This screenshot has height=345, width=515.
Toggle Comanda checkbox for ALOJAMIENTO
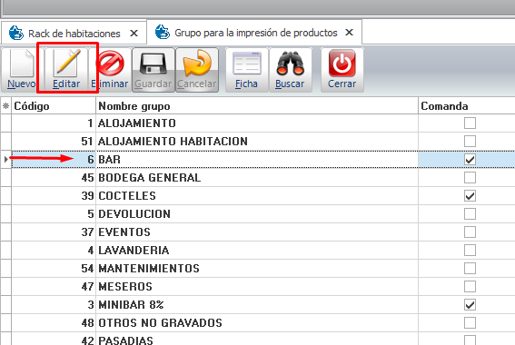470,123
